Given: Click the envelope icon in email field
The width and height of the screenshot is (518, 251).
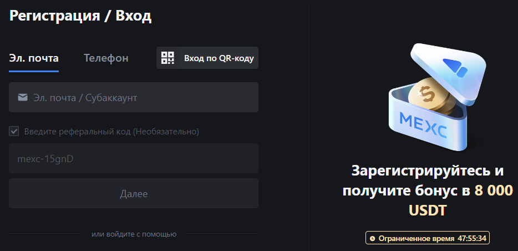Looking at the screenshot, I should click(23, 97).
